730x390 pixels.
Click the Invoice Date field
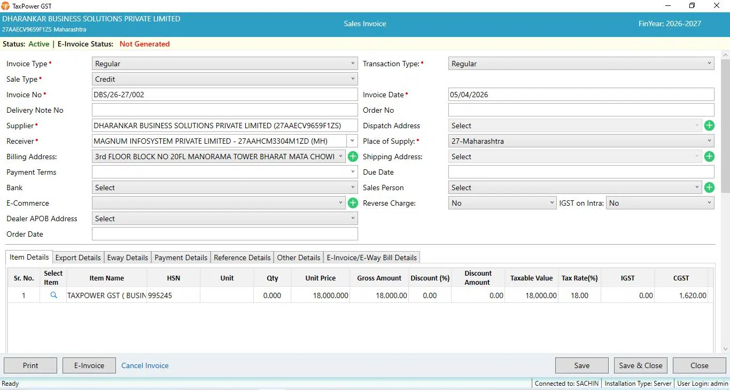[x=581, y=95]
